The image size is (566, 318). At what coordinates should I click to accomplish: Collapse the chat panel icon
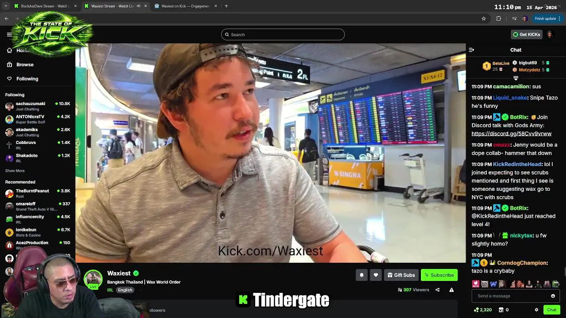[471, 50]
